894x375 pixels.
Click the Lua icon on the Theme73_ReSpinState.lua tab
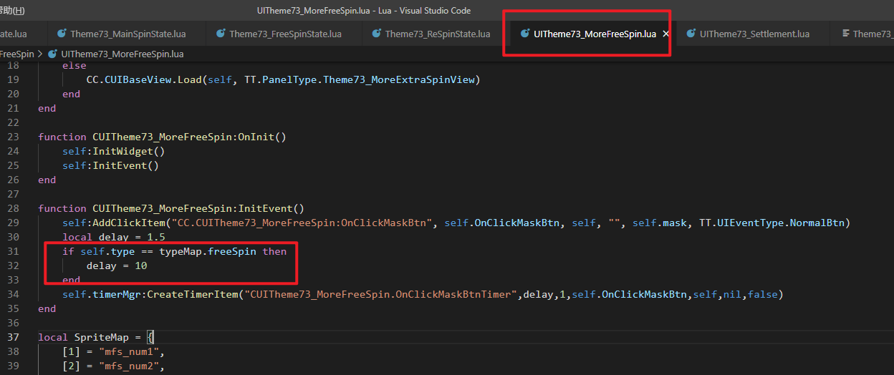click(376, 34)
